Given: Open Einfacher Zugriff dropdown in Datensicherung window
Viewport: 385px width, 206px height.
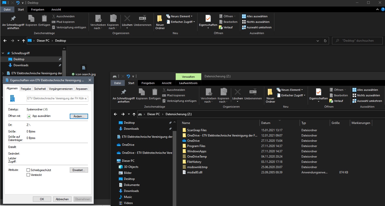Looking at the screenshot, I should [x=291, y=95].
